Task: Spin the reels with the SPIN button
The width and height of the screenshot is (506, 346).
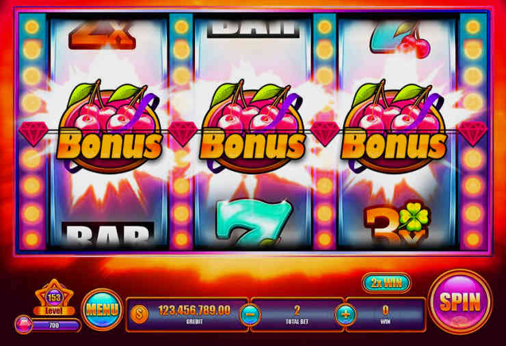Action: tap(460, 302)
